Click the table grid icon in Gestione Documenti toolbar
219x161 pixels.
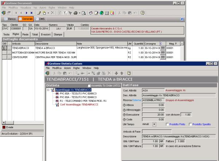tap(107, 13)
